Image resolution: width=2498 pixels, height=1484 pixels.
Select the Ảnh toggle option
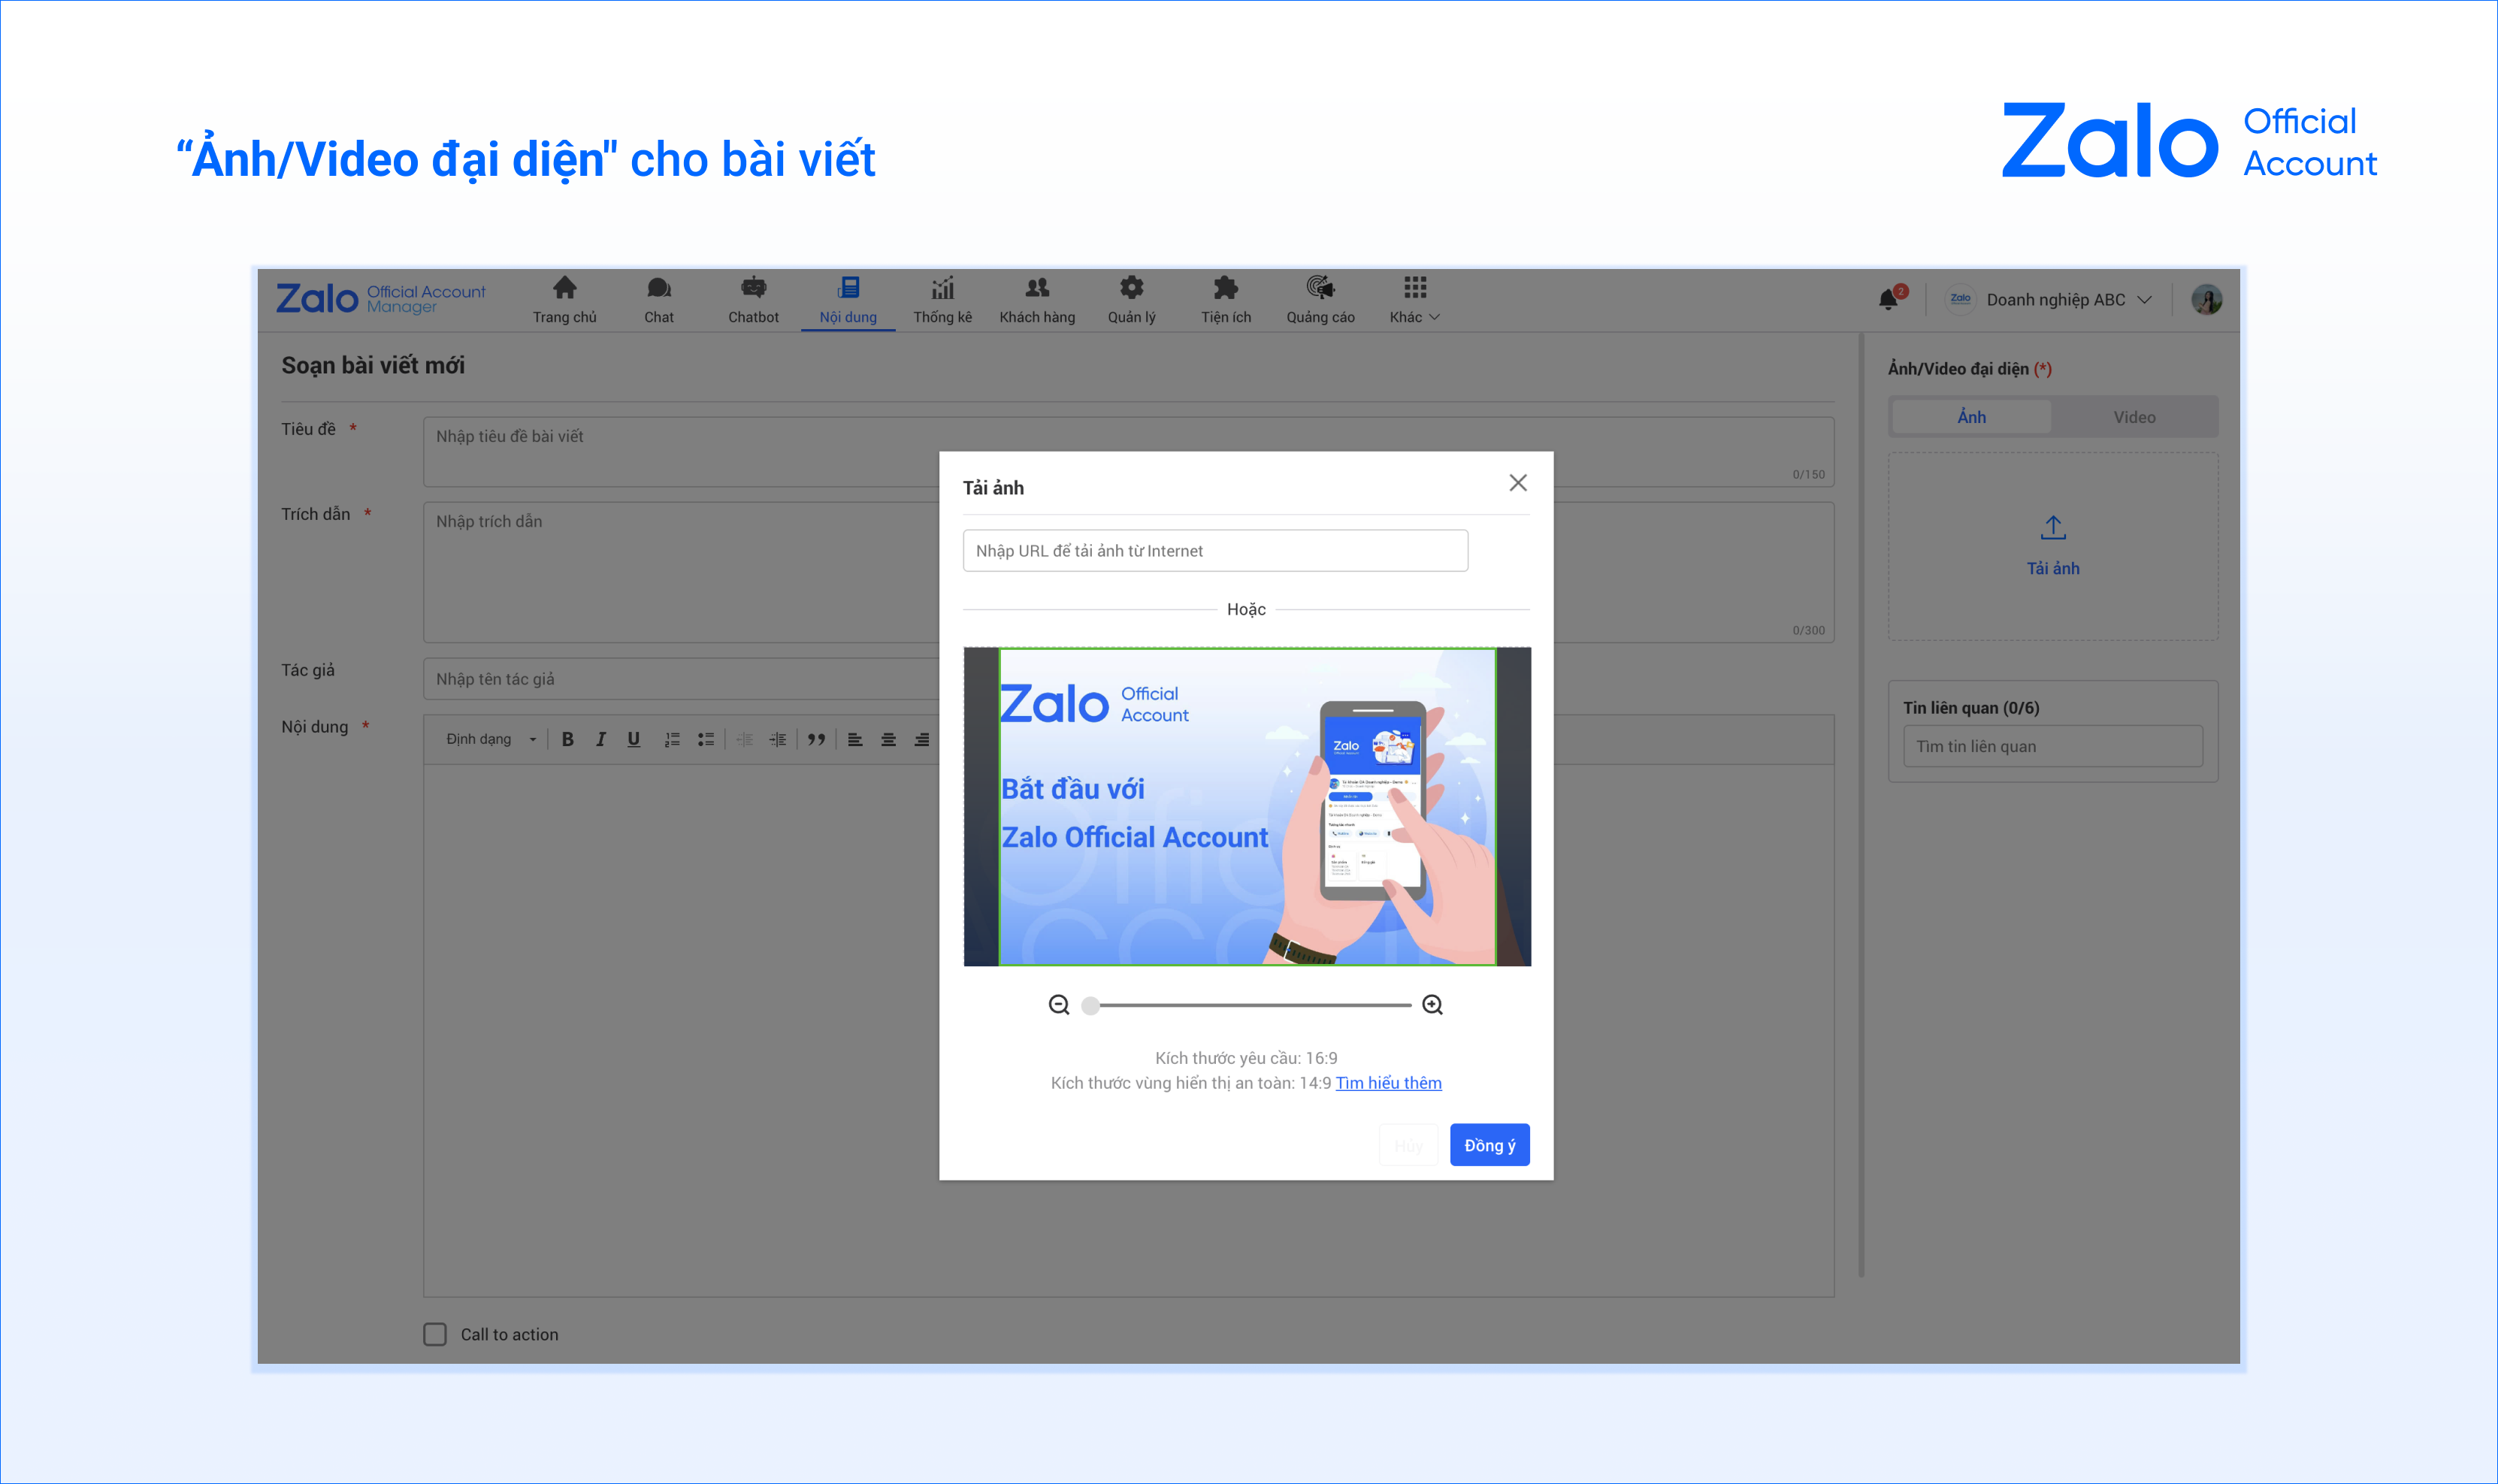click(1971, 417)
